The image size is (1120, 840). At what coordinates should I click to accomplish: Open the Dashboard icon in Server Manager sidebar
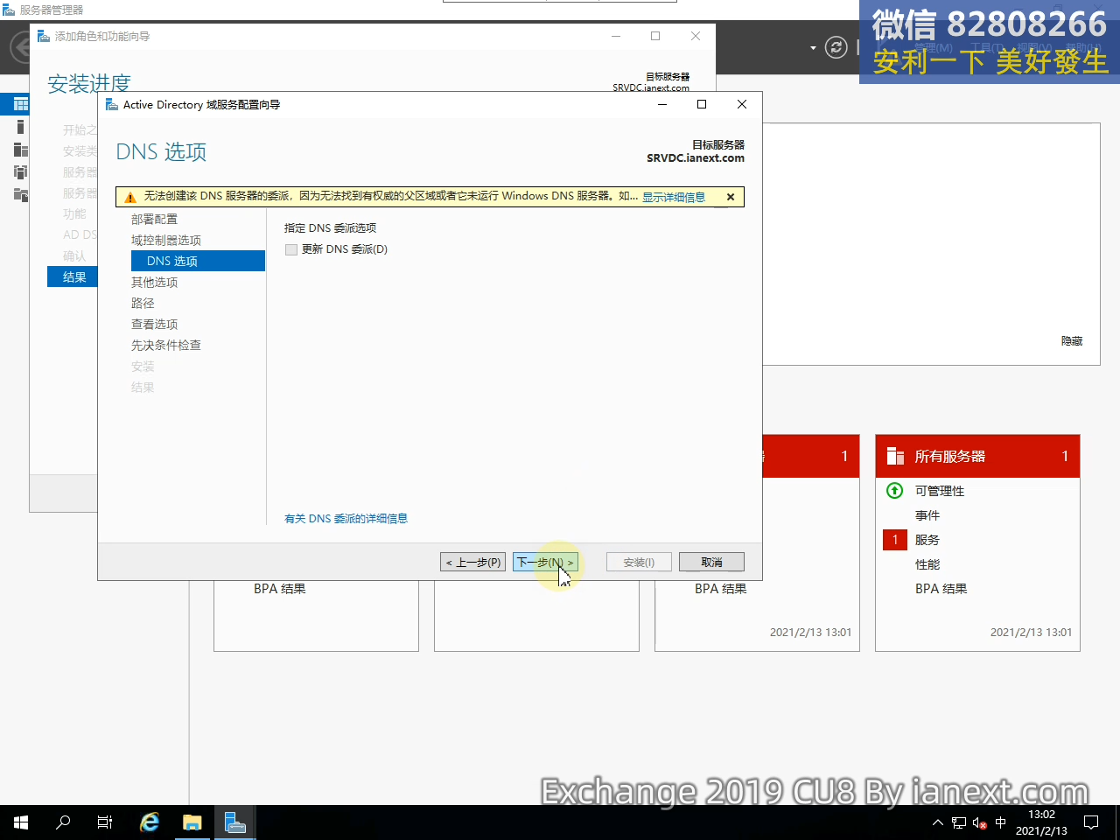(21, 104)
